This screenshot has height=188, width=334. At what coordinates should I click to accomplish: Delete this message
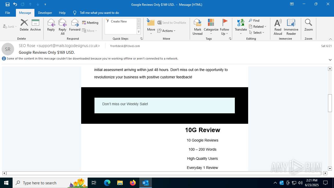(x=24, y=25)
